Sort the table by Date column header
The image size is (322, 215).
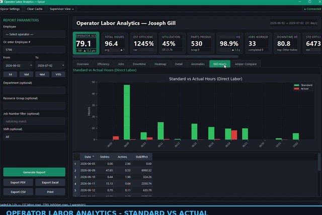point(89,157)
